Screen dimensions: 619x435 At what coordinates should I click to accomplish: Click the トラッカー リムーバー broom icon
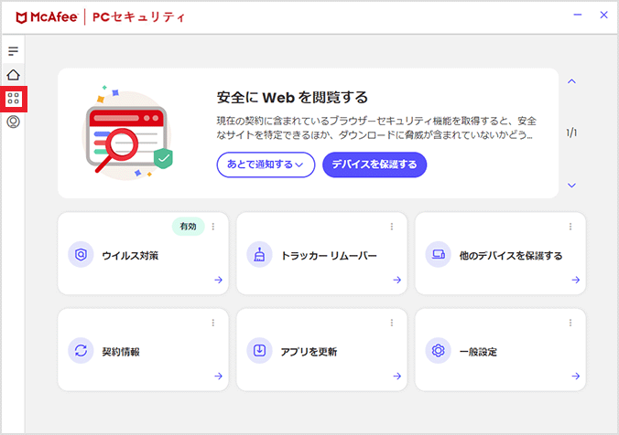pos(259,255)
